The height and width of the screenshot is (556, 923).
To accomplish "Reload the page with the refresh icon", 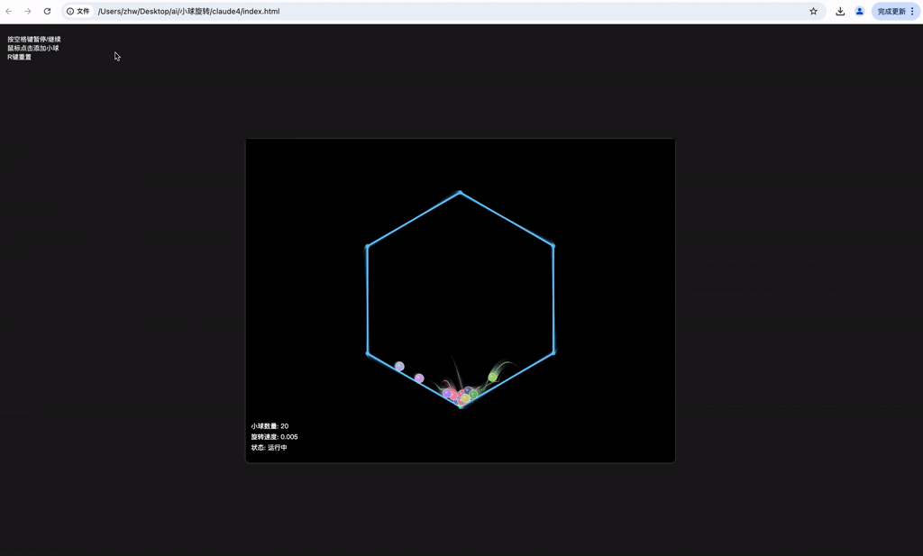I will click(x=47, y=11).
